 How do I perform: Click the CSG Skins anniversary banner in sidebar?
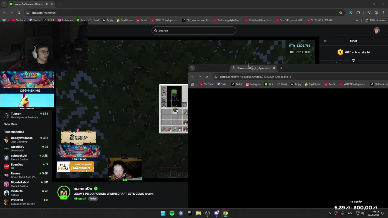(x=27, y=82)
